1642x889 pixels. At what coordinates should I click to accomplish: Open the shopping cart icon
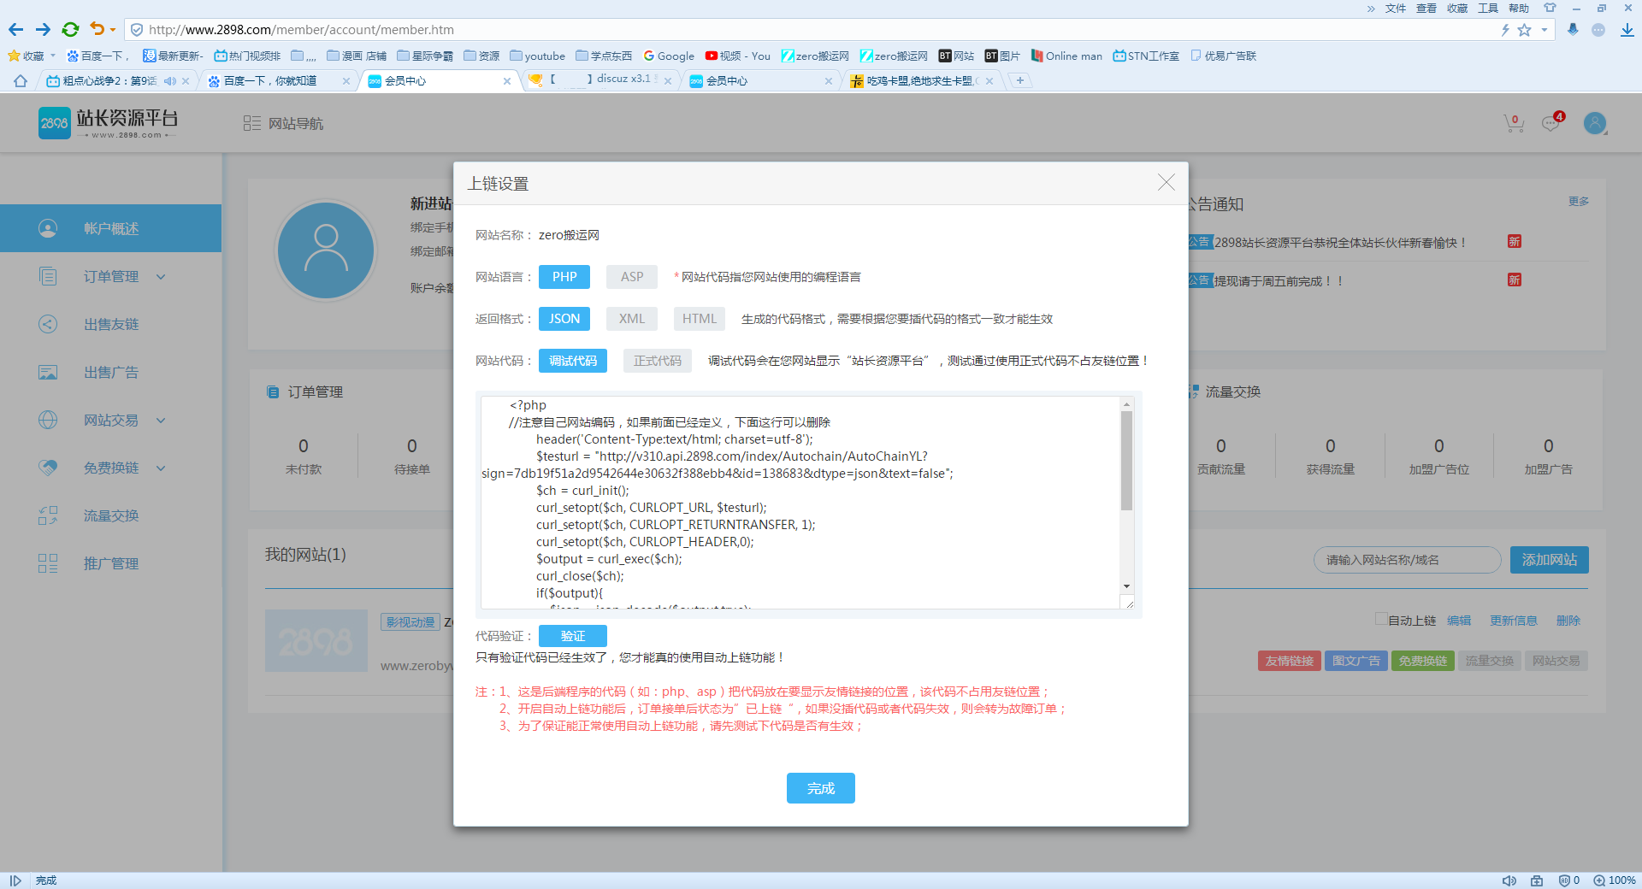(x=1513, y=123)
